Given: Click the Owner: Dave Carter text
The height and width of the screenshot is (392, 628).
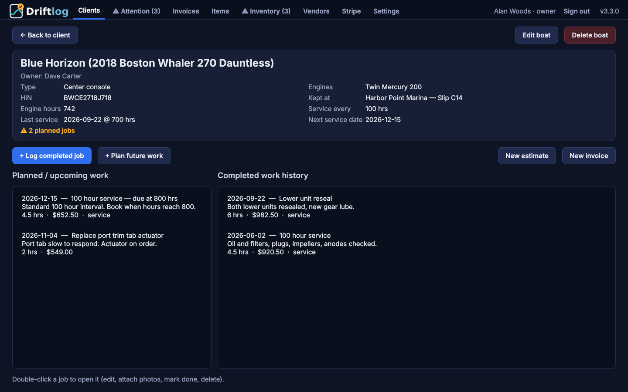Looking at the screenshot, I should tap(51, 76).
